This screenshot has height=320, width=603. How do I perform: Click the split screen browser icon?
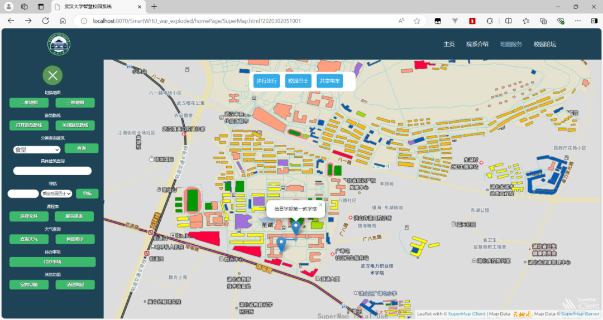pyautogui.click(x=508, y=21)
